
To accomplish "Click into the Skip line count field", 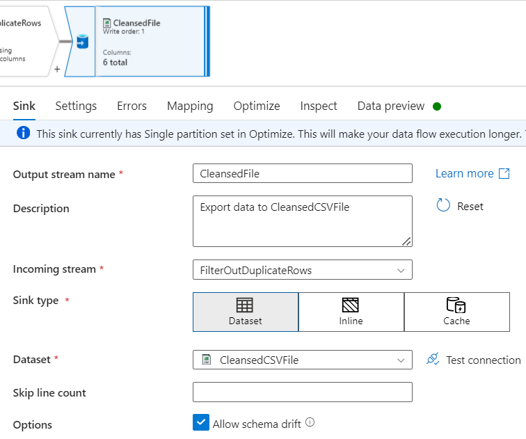I will point(303,392).
